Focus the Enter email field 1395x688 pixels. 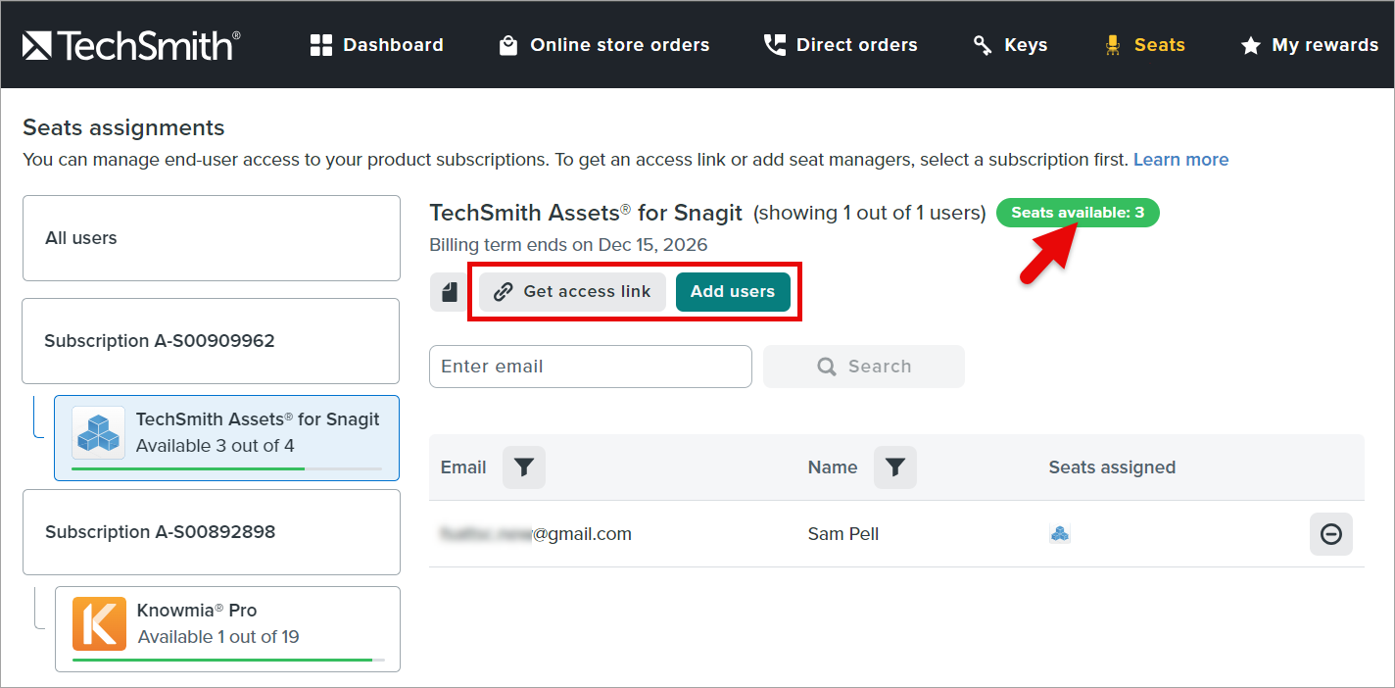click(591, 367)
